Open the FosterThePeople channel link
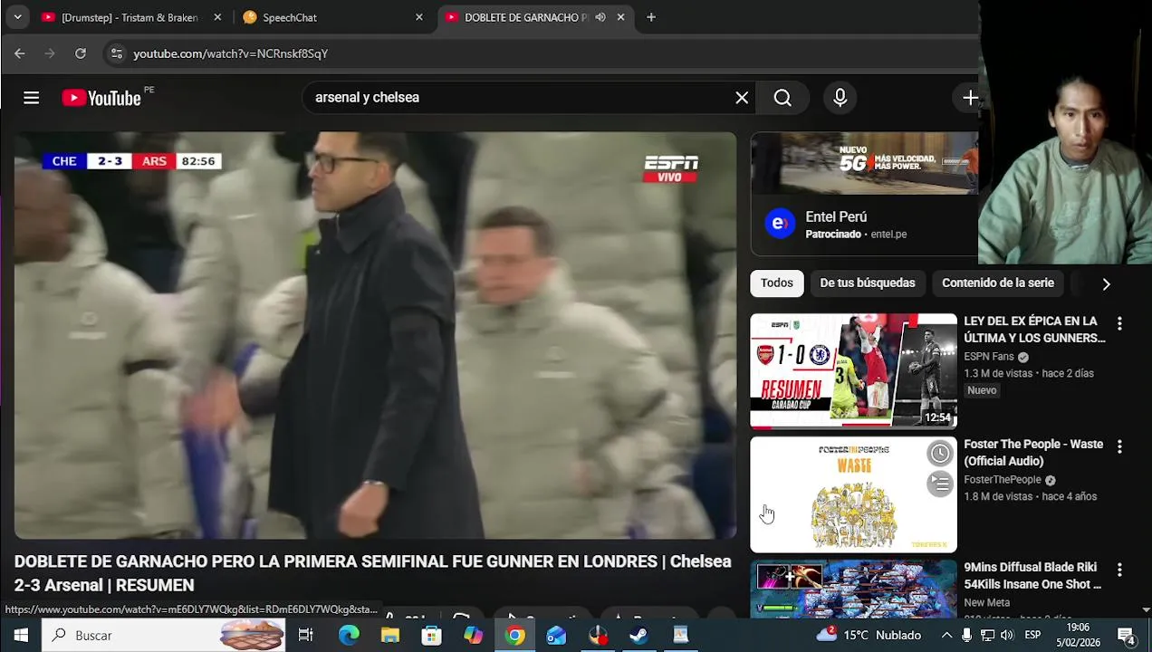 click(x=1003, y=480)
